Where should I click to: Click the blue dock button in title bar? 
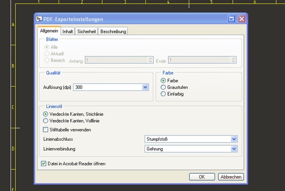pos(232,19)
